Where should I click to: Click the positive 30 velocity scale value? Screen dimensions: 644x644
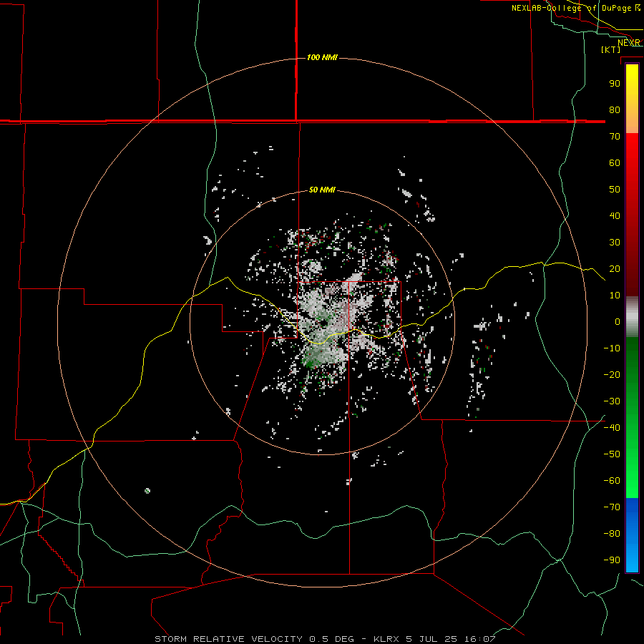[x=615, y=243]
